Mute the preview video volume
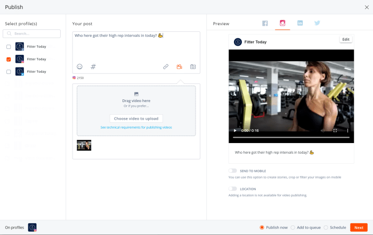Screen dimensions: 373x235 322,130
